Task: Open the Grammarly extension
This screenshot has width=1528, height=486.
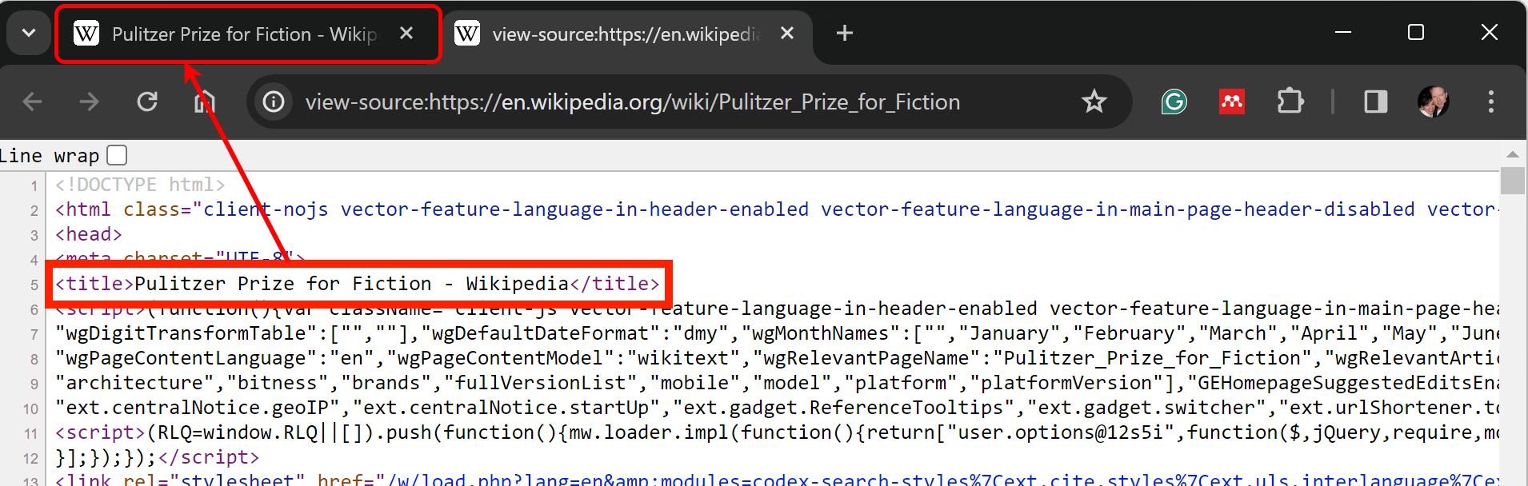Action: (x=1174, y=102)
